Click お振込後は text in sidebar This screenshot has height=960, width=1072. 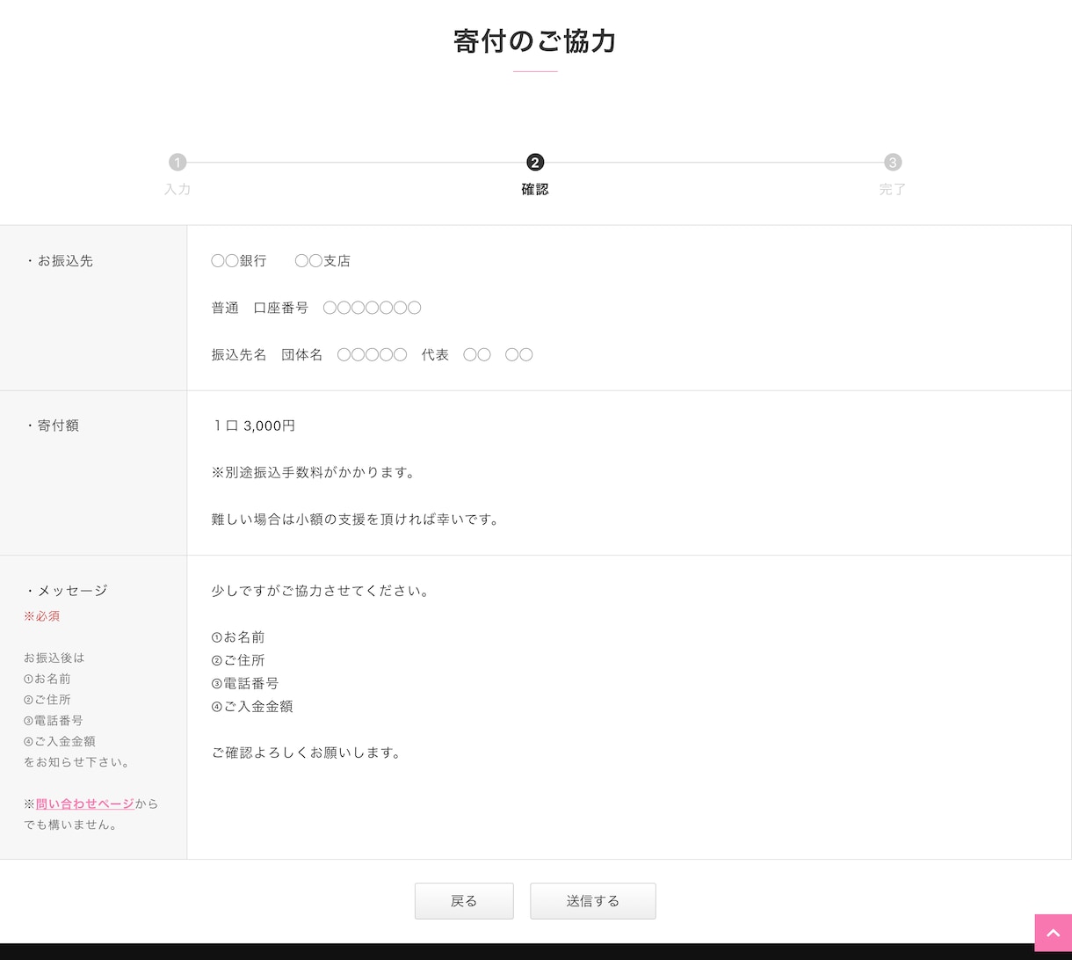pyautogui.click(x=54, y=658)
